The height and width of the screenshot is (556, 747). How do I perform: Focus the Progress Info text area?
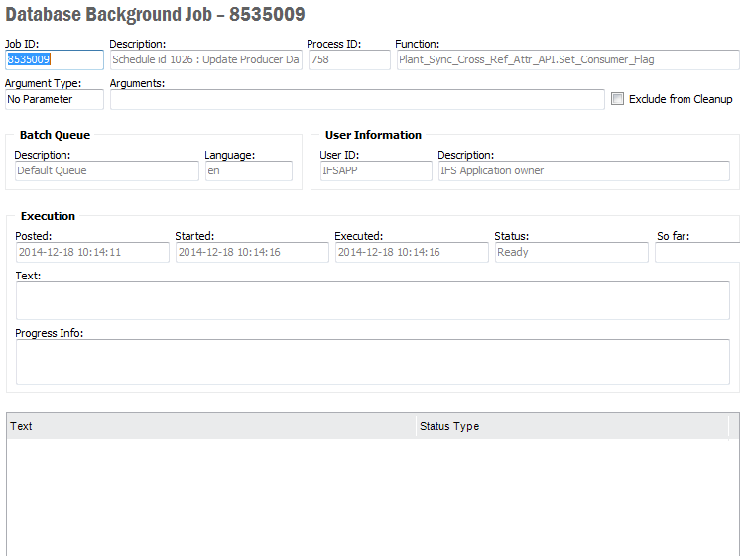tap(372, 362)
